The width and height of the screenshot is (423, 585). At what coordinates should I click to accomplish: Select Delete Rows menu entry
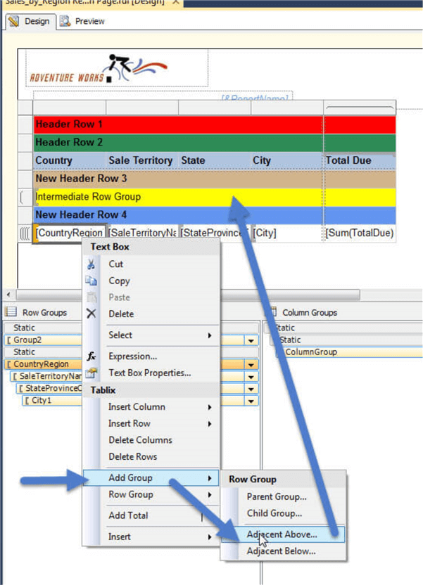(x=151, y=456)
